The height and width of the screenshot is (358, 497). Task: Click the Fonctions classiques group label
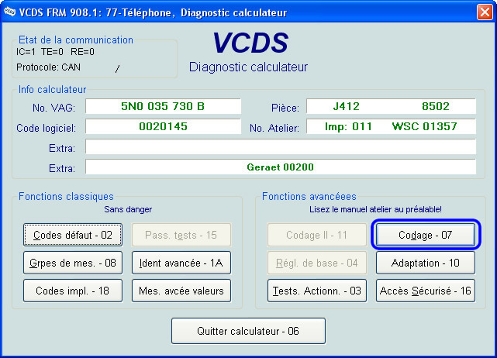tap(66, 196)
